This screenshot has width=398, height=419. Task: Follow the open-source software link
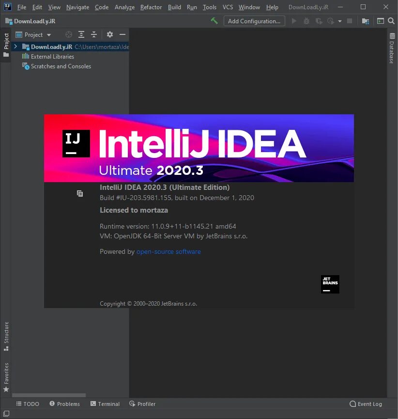(x=168, y=251)
